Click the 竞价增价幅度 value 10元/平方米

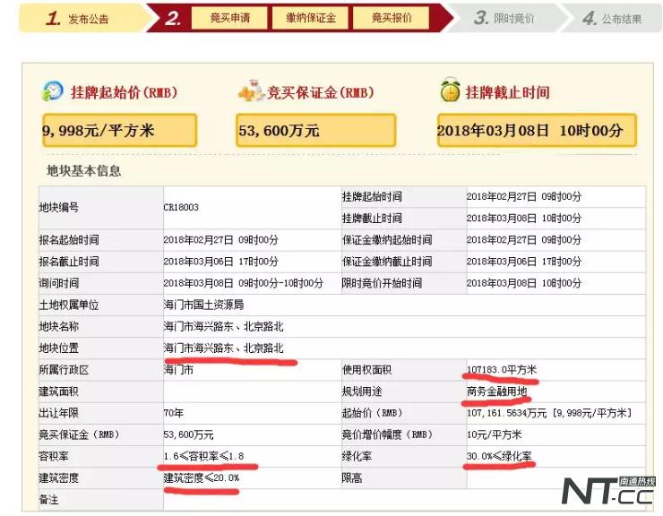[x=494, y=434]
